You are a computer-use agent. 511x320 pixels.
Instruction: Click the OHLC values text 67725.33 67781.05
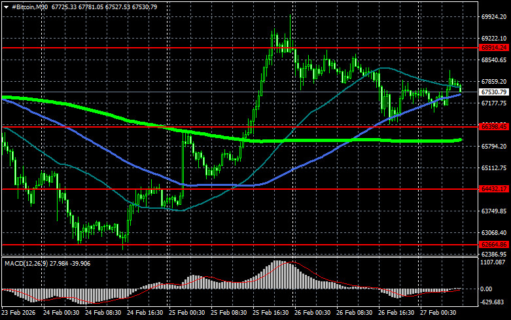click(77, 7)
